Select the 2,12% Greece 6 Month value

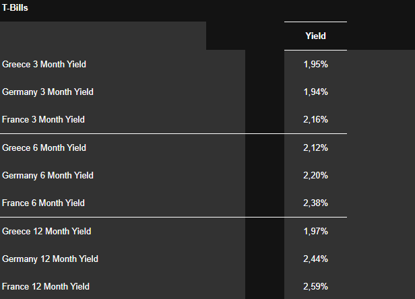315,147
